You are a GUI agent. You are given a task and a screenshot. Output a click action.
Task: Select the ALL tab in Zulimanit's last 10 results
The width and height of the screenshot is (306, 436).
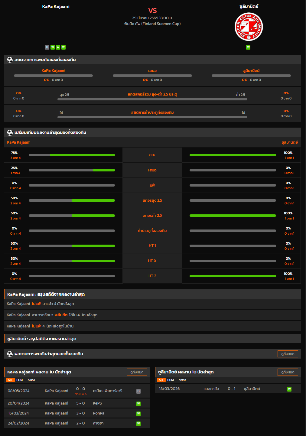[161, 380]
